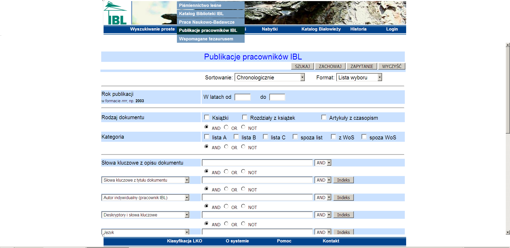Choose Prace Naukowo-Badawcze menu entry
This screenshot has width=510, height=248.
pyautogui.click(x=211, y=22)
